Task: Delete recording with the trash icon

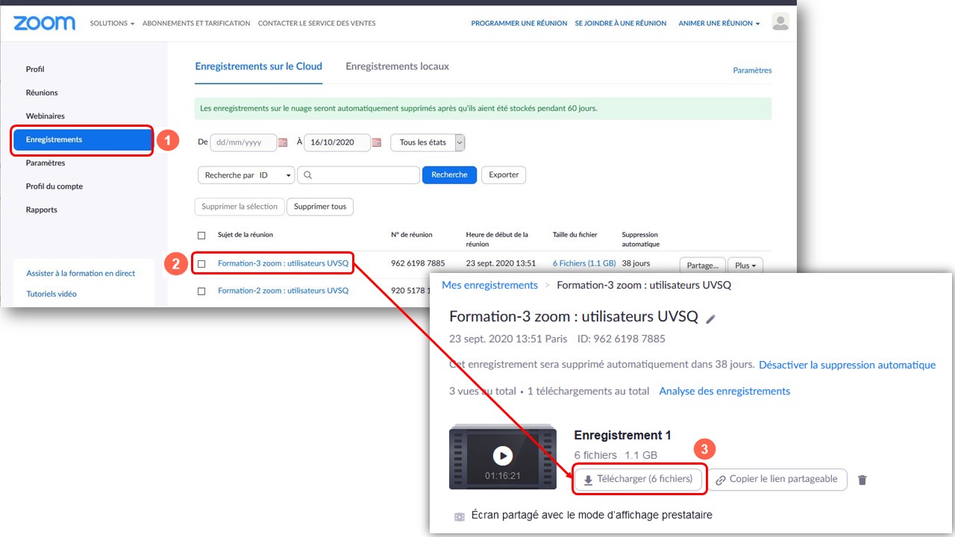Action: (862, 480)
